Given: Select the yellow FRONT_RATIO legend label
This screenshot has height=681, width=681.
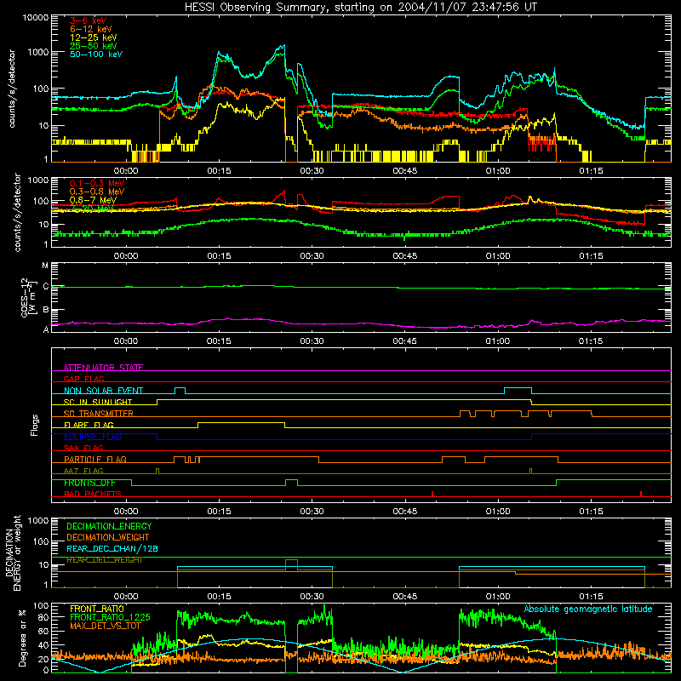Looking at the screenshot, I should (97, 609).
